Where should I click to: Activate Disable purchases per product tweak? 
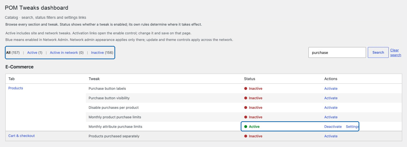point(331,108)
